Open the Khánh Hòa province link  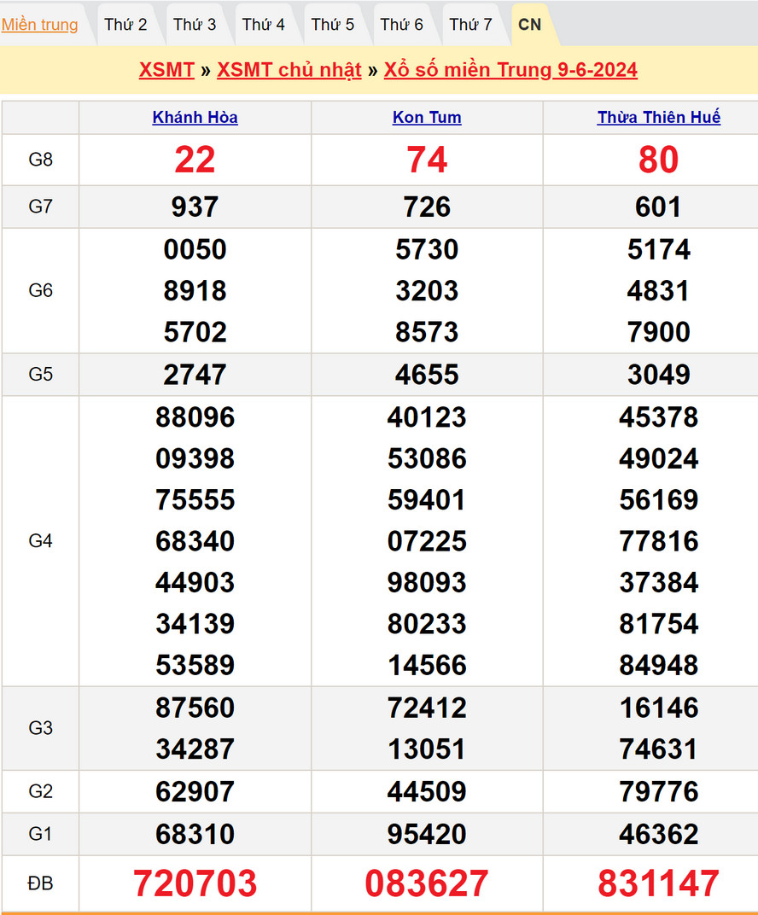(x=195, y=118)
